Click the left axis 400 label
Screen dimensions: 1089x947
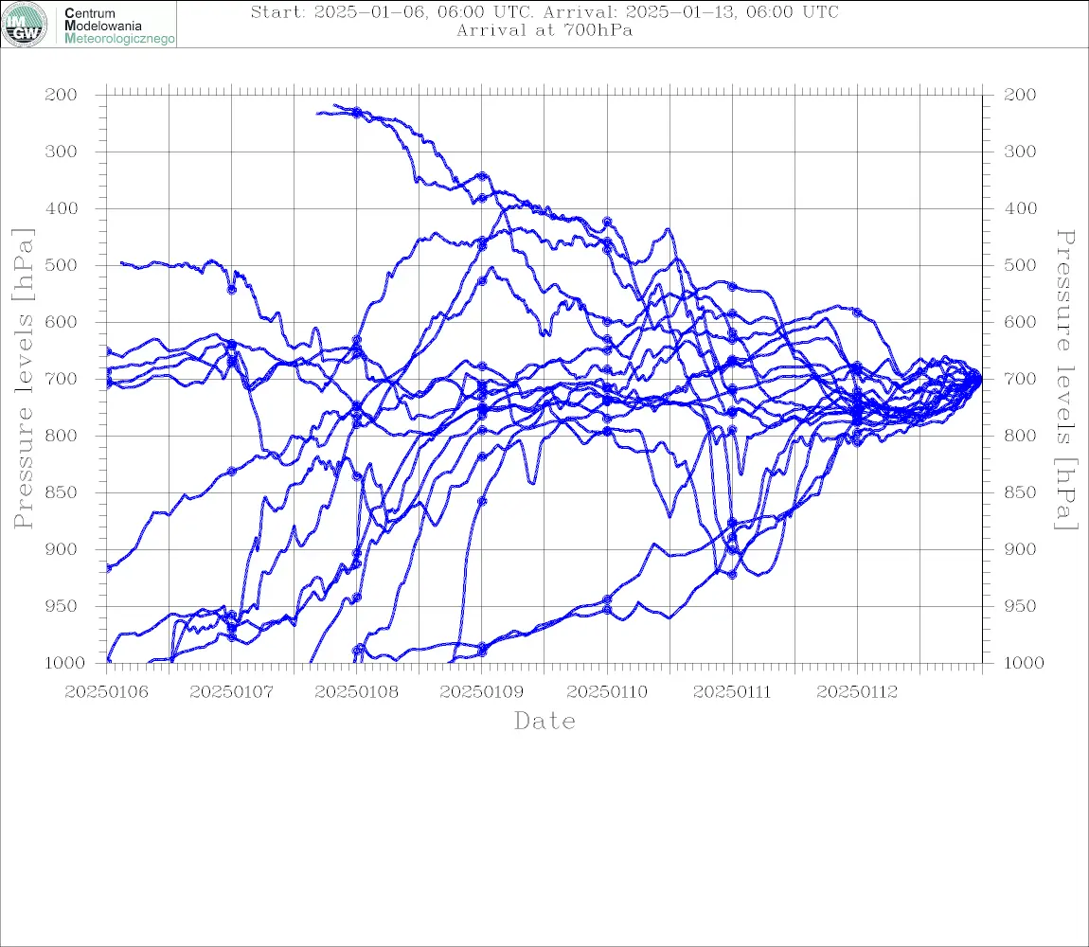point(62,208)
